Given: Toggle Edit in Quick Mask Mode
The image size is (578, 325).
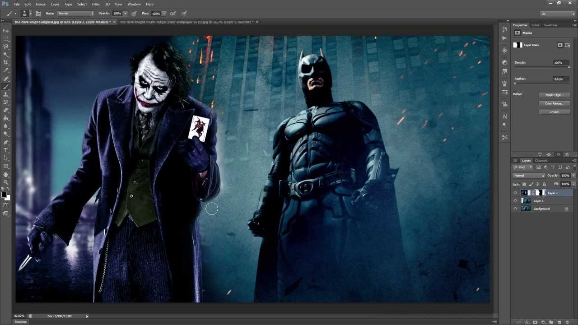Looking at the screenshot, I should [6, 205].
